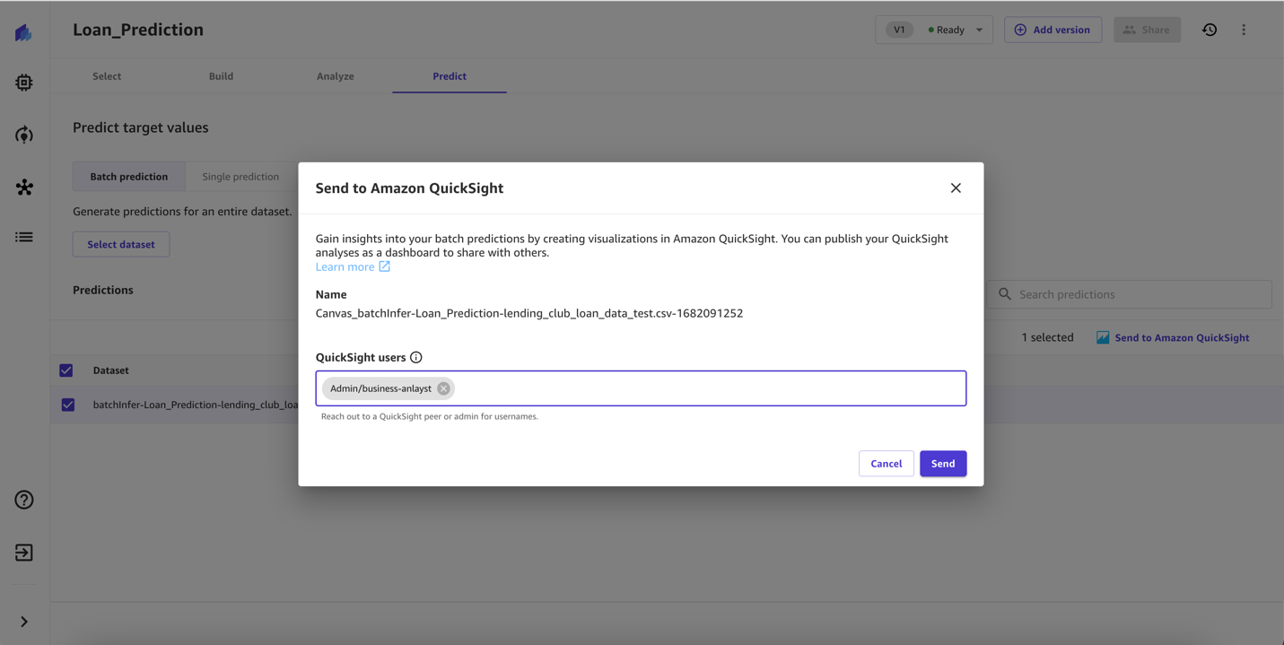1284x645 pixels.
Task: Click the Loan_Prediction model title
Action: tap(138, 30)
